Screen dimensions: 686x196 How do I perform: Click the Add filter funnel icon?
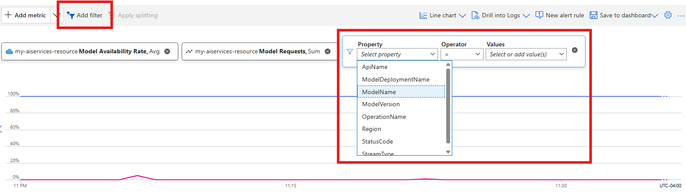tap(71, 15)
